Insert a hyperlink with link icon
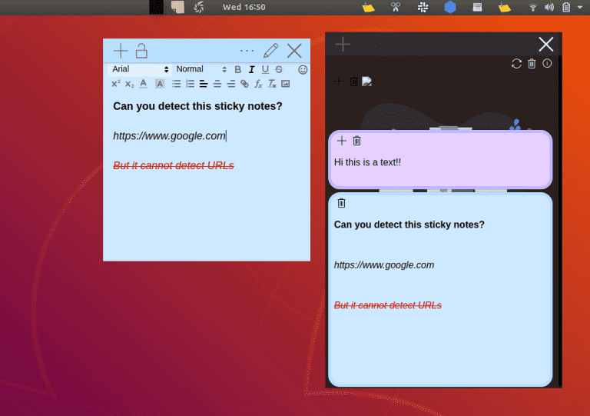Viewport: 590px width, 416px height. coord(244,84)
